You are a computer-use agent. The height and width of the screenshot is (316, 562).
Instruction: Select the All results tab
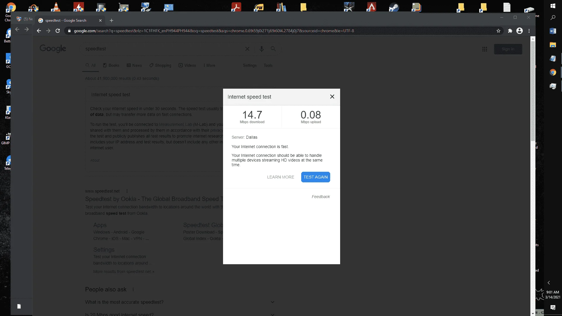pyautogui.click(x=91, y=65)
